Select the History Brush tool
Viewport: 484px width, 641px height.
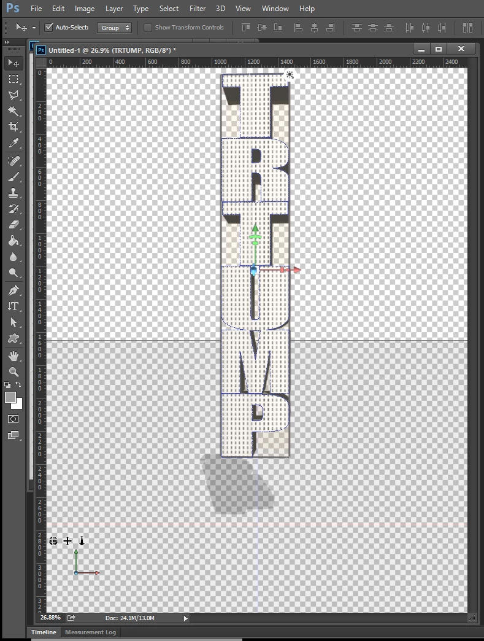pyautogui.click(x=13, y=209)
